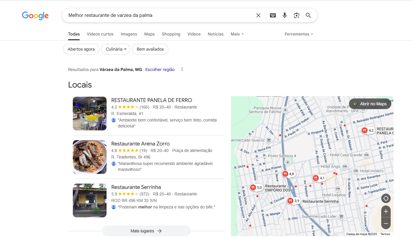Open the Restaurante Serrinha listing title
The image size is (412, 238).
coord(136,187)
